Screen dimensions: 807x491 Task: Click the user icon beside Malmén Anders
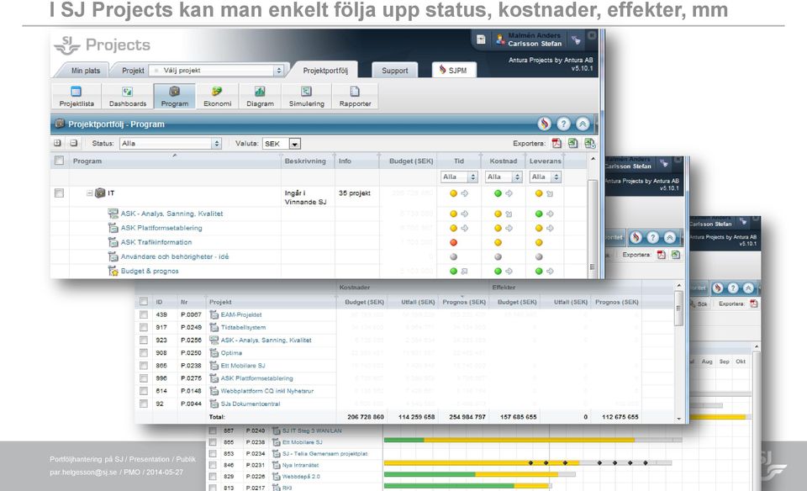499,40
